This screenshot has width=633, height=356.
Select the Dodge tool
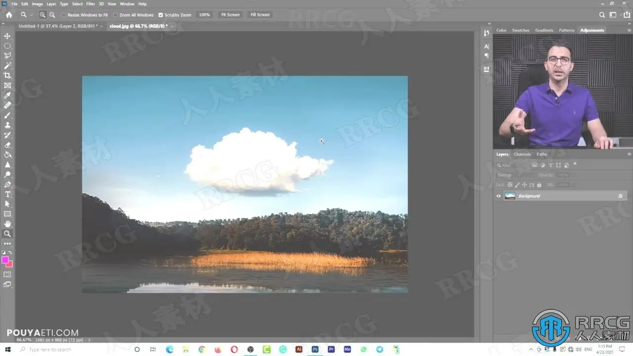pos(7,175)
